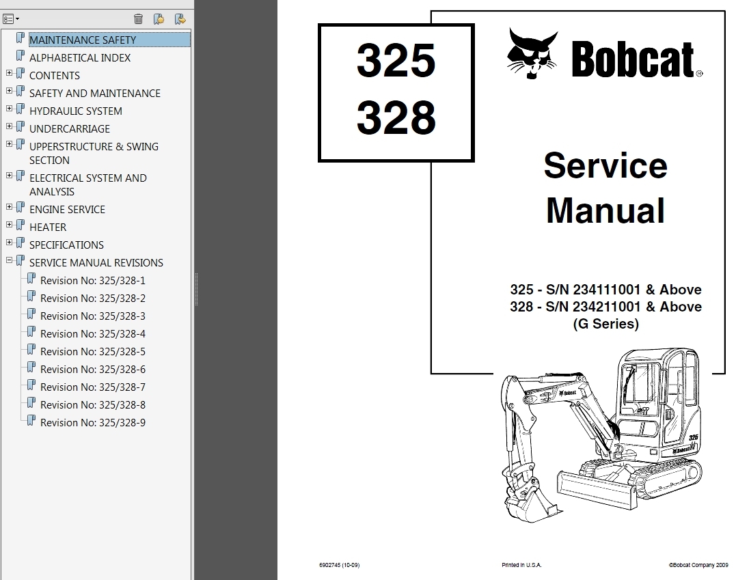This screenshot has height=580, width=736.
Task: Click the bookmark icon beside ENGINE SERVICE
Action: [x=21, y=207]
